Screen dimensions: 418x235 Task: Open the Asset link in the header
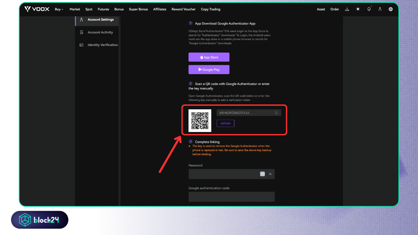click(321, 9)
